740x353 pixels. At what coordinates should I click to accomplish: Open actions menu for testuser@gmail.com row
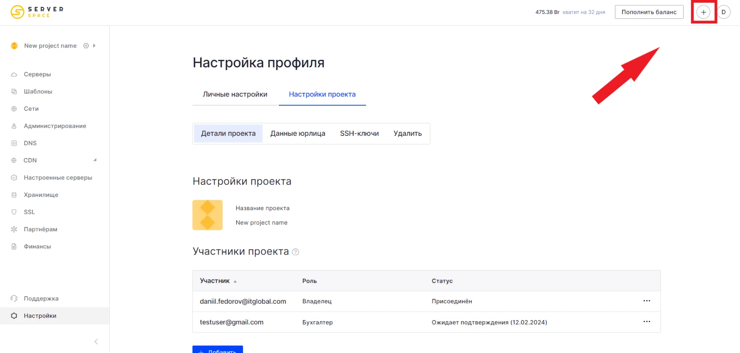[647, 321]
